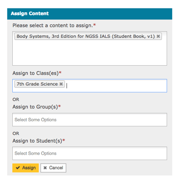Open the Assign to Group(s) selector

coord(90,120)
